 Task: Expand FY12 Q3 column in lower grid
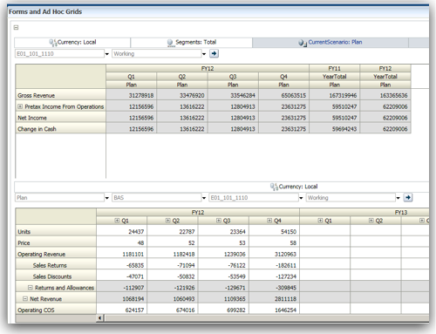pos(219,221)
